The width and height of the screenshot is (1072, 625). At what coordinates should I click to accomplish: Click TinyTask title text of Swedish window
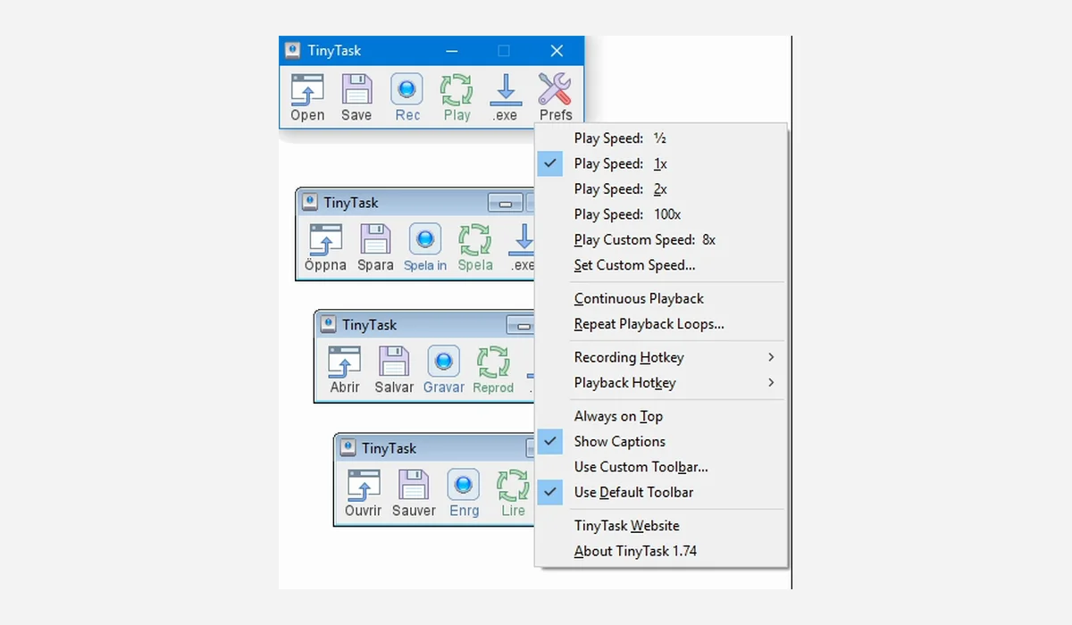pos(351,203)
